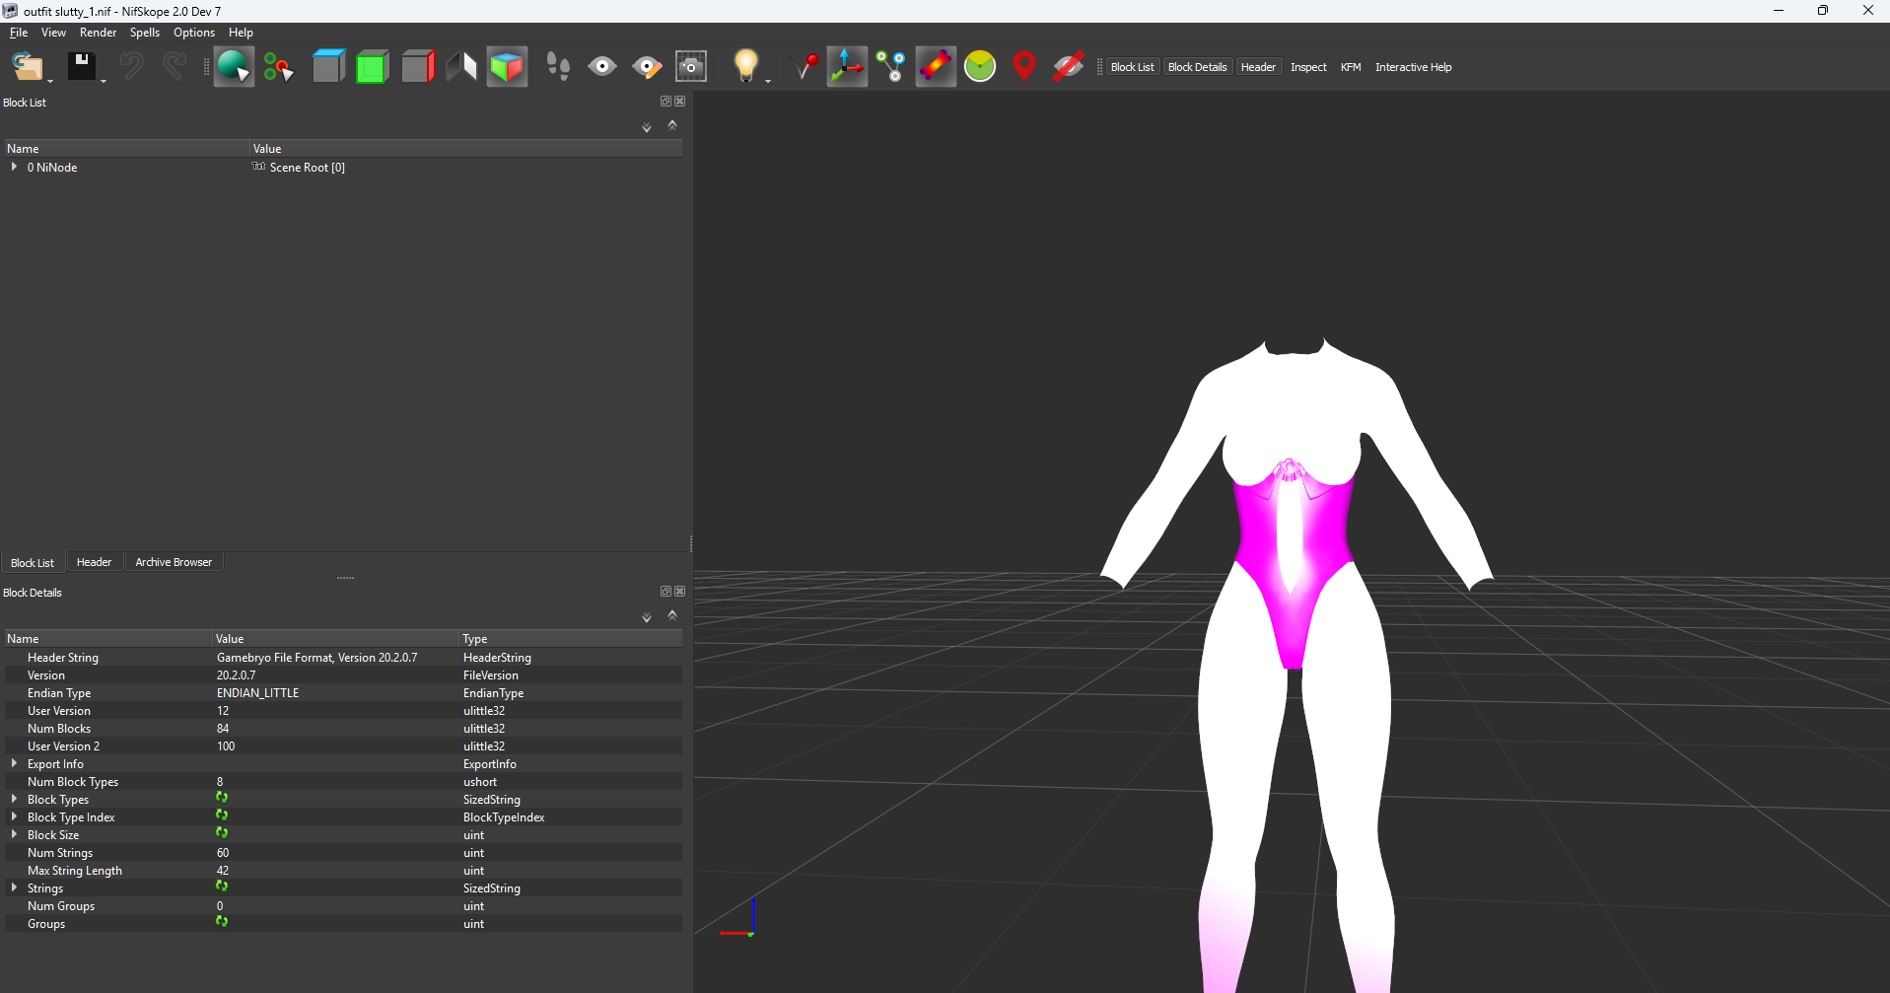Open the Render menu
Image resolution: width=1890 pixels, height=993 pixels.
click(98, 33)
